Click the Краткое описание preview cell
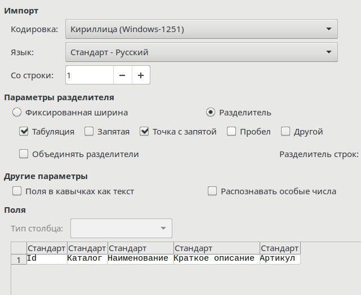The width and height of the screenshot is (361, 295). [x=217, y=259]
